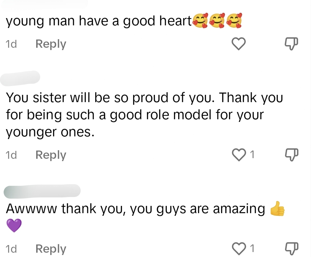
Task: Like the "Awwww thank you" comment
Action: (x=239, y=248)
